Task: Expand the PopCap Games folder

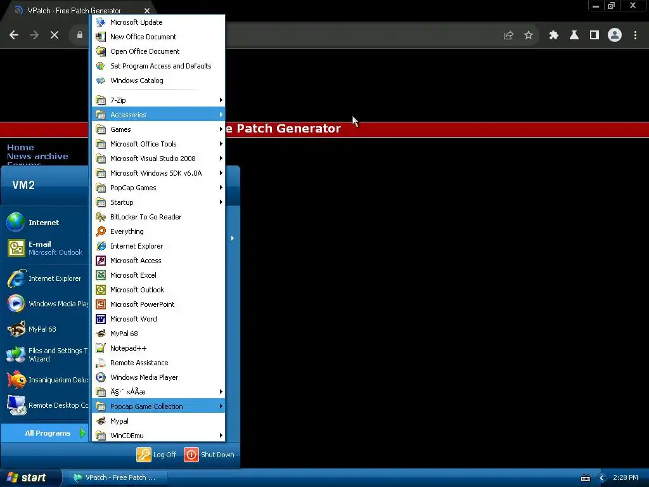Action: pyautogui.click(x=158, y=188)
